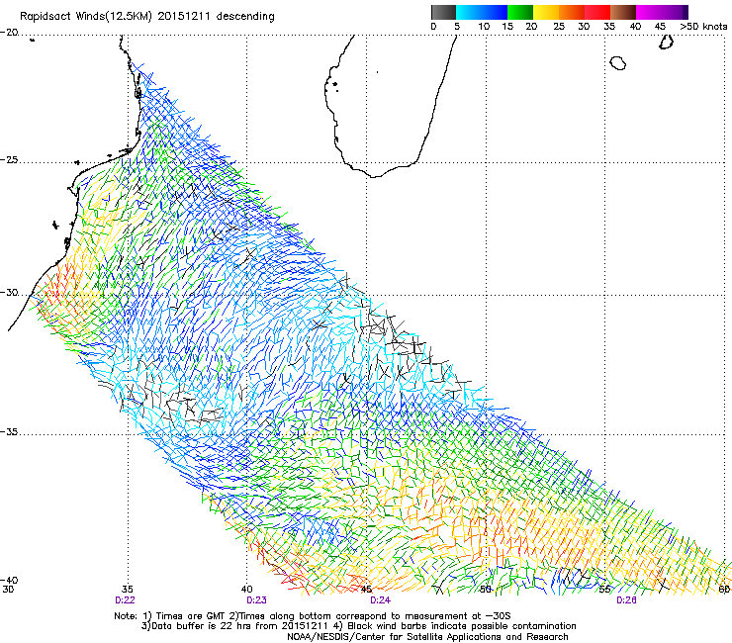Click the yellow 20–25 knots legend swatch
Image resolution: width=732 pixels, height=643 pixels.
point(546,12)
